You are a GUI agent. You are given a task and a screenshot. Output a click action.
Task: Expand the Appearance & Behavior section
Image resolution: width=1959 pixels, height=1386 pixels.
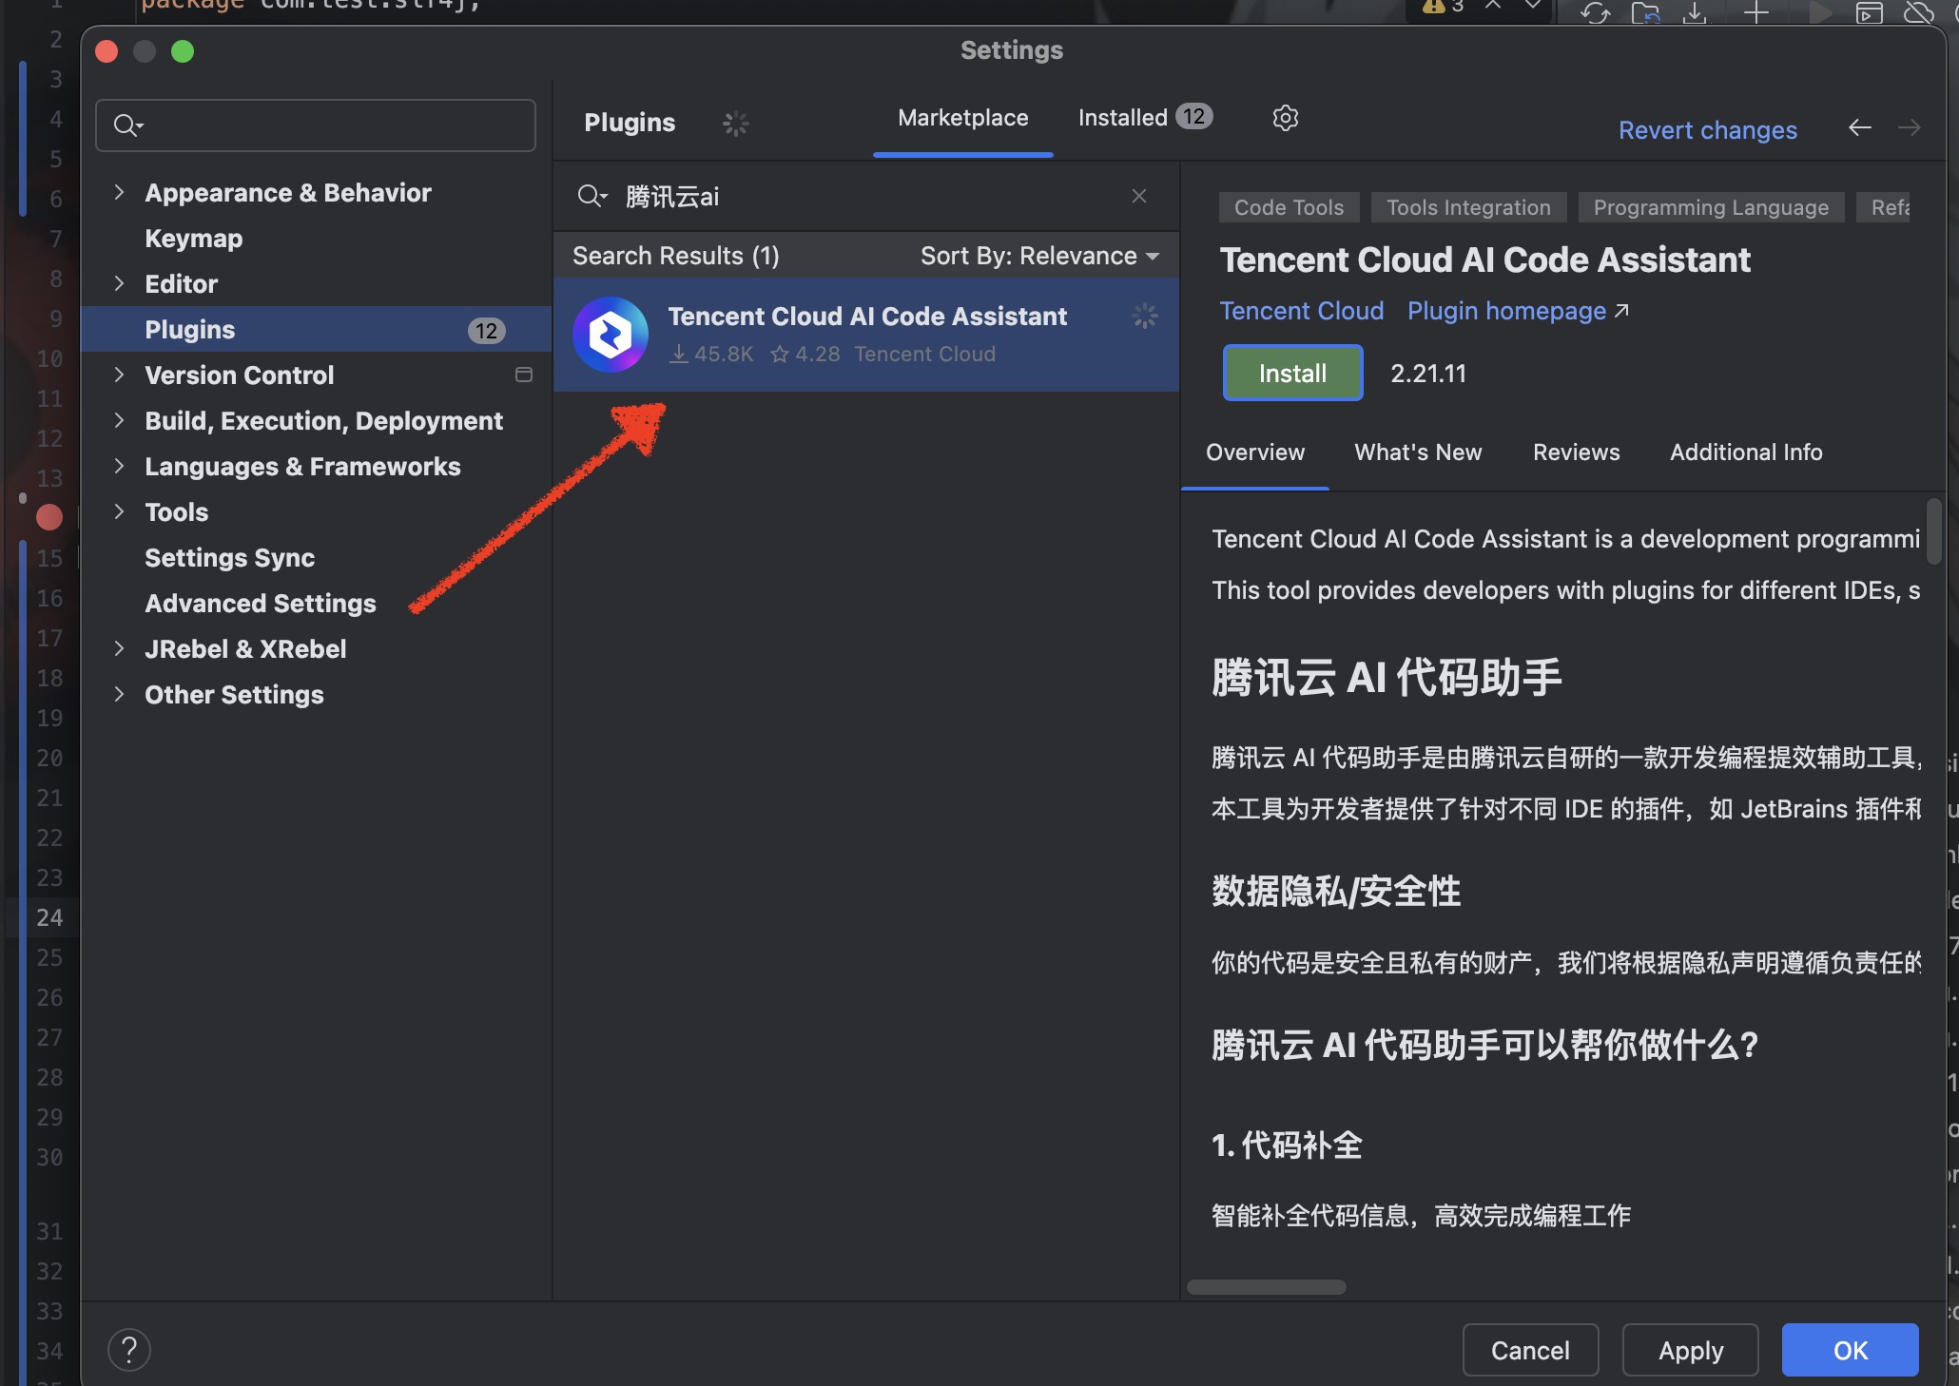pyautogui.click(x=119, y=192)
